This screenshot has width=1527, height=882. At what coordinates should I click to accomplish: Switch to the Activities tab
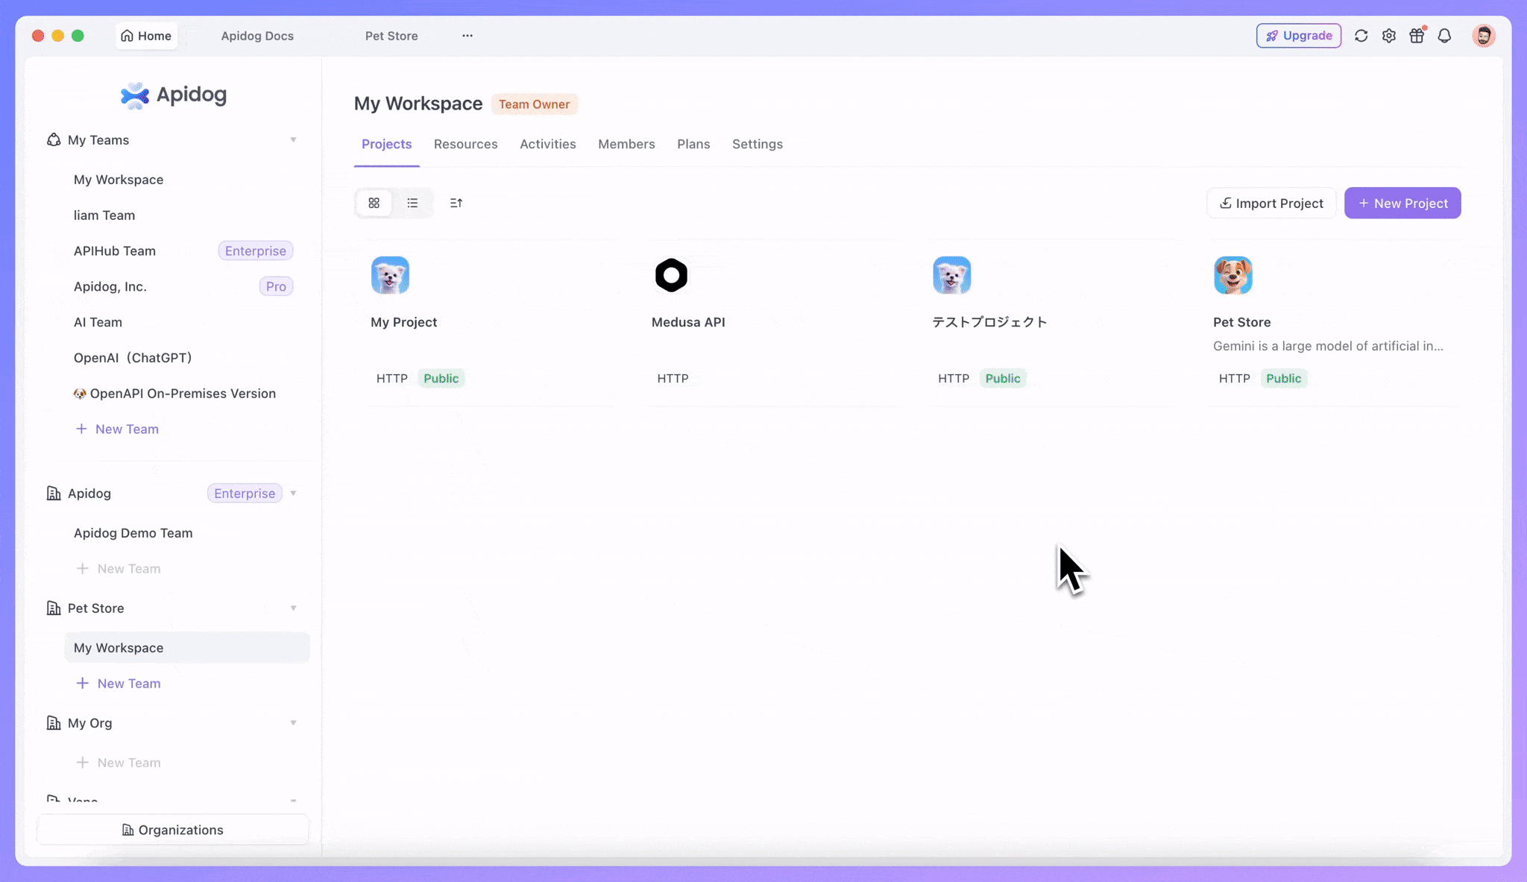pyautogui.click(x=548, y=144)
